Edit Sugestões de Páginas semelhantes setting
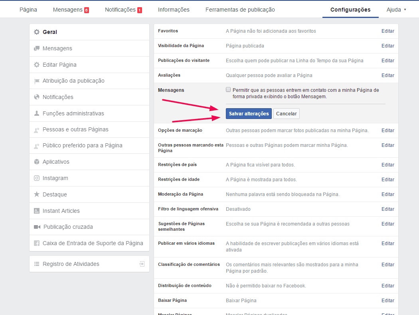Screen dimensions: 419x315 click(x=388, y=224)
